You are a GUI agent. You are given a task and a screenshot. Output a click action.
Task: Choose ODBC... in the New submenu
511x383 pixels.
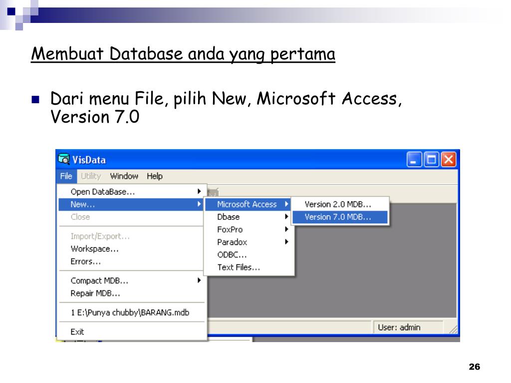pos(249,255)
